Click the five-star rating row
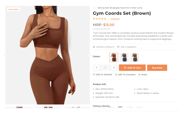Screen dimensions: 190x113 point(100,19)
